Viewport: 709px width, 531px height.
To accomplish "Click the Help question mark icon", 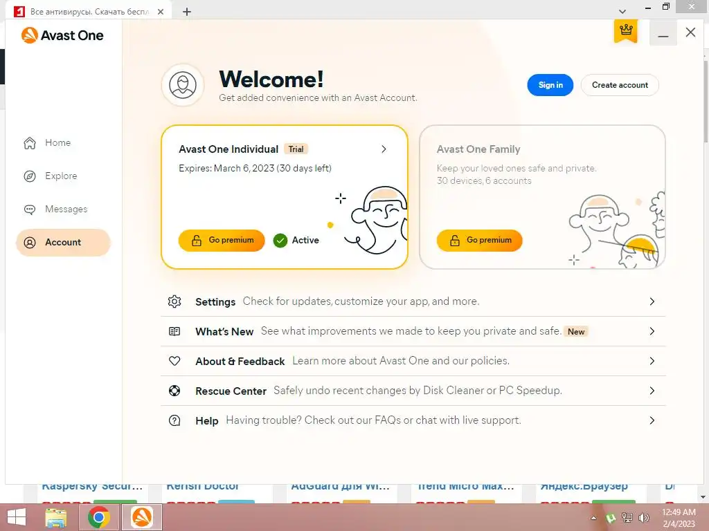I will click(x=174, y=420).
